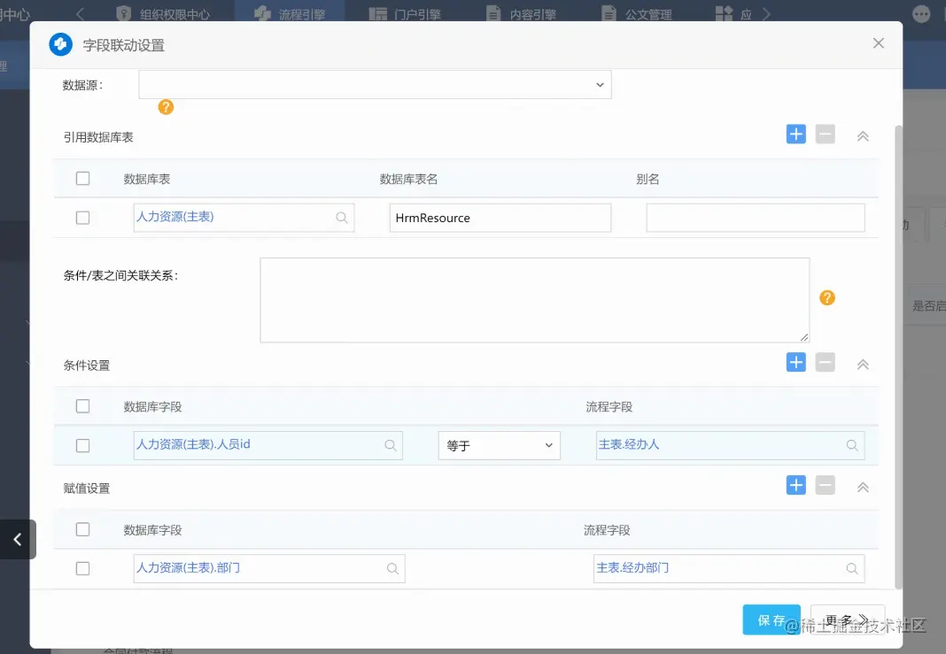The height and width of the screenshot is (654, 946).
Task: Click the 人力资源(主表).人员id link
Action: [x=193, y=444]
